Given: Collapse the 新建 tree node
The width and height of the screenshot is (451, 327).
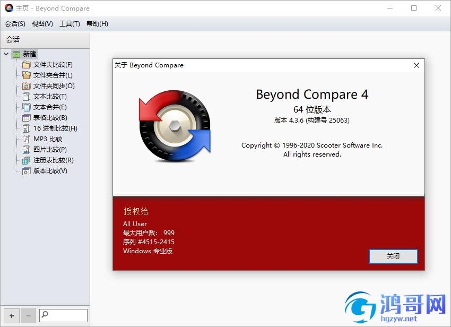Looking at the screenshot, I should 6,54.
